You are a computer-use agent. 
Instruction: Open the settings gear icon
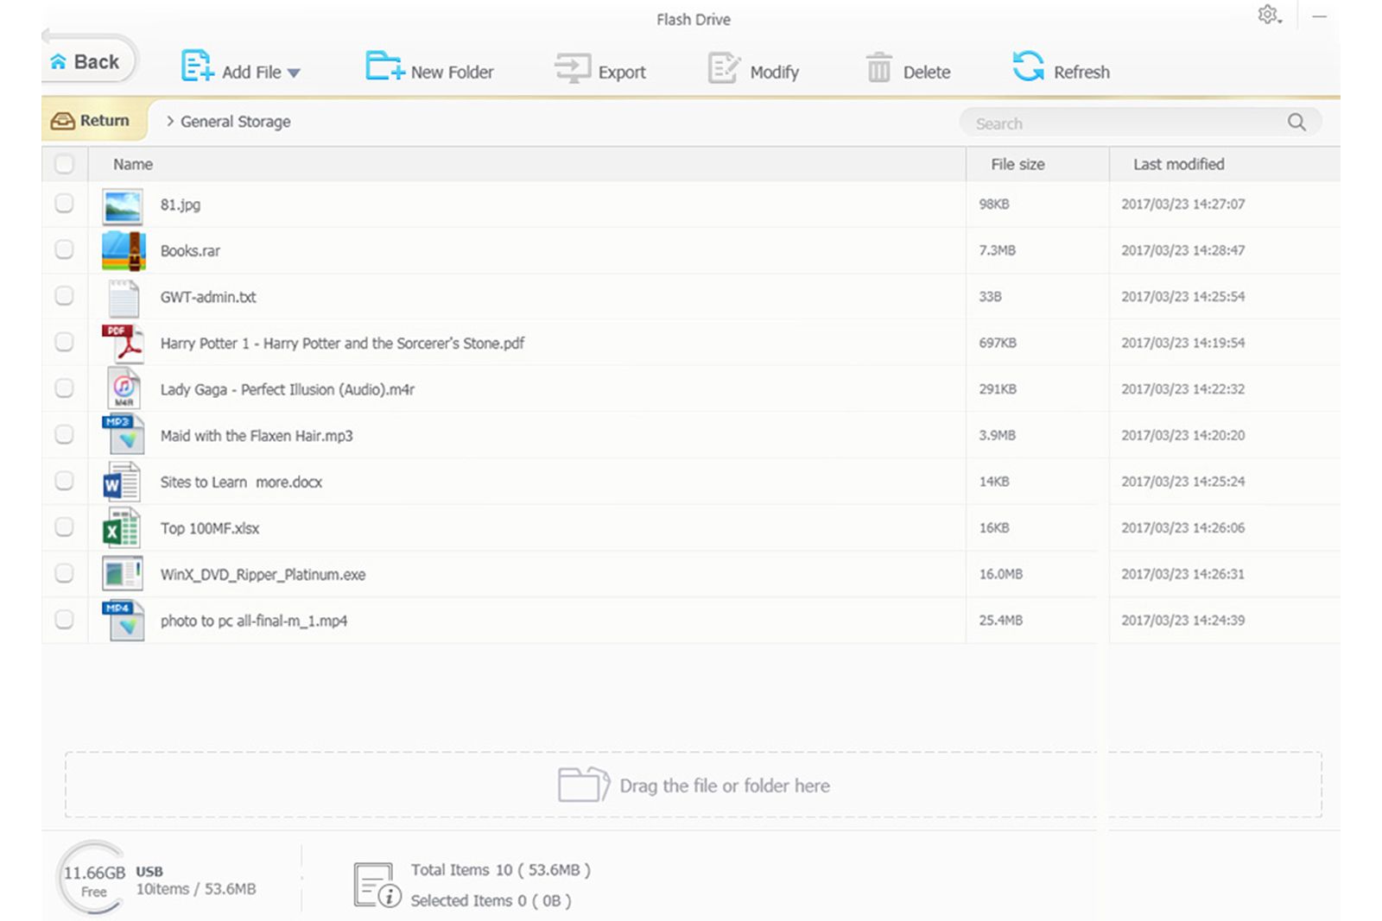1268,15
